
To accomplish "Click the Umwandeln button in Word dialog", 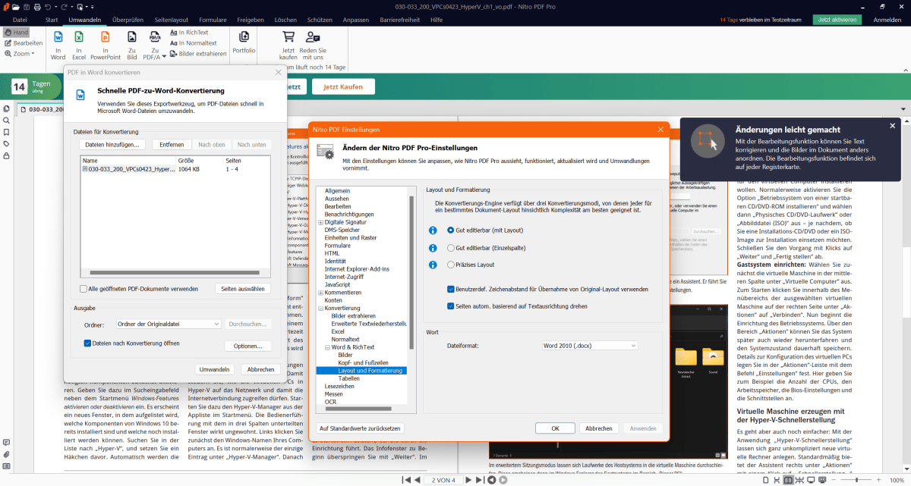I will click(215, 369).
